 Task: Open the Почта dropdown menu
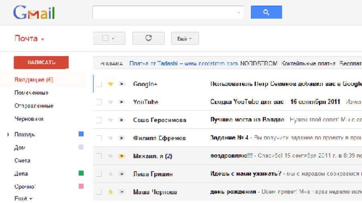[x=29, y=38]
